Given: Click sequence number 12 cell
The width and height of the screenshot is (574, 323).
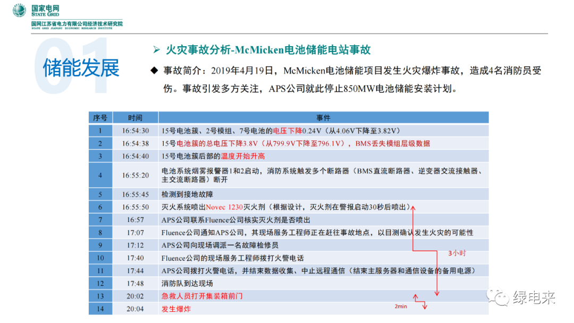Looking at the screenshot, I should (100, 284).
